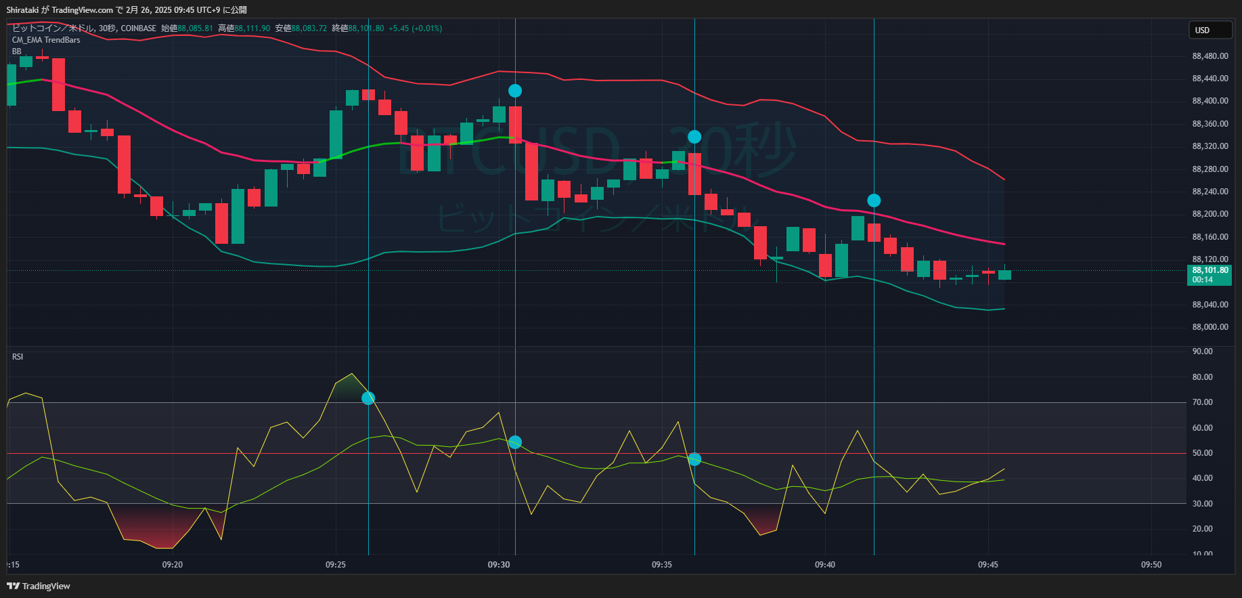The width and height of the screenshot is (1242, 598).
Task: Select RSI cyan marker on the 09:30 vertical line
Action: (x=515, y=442)
